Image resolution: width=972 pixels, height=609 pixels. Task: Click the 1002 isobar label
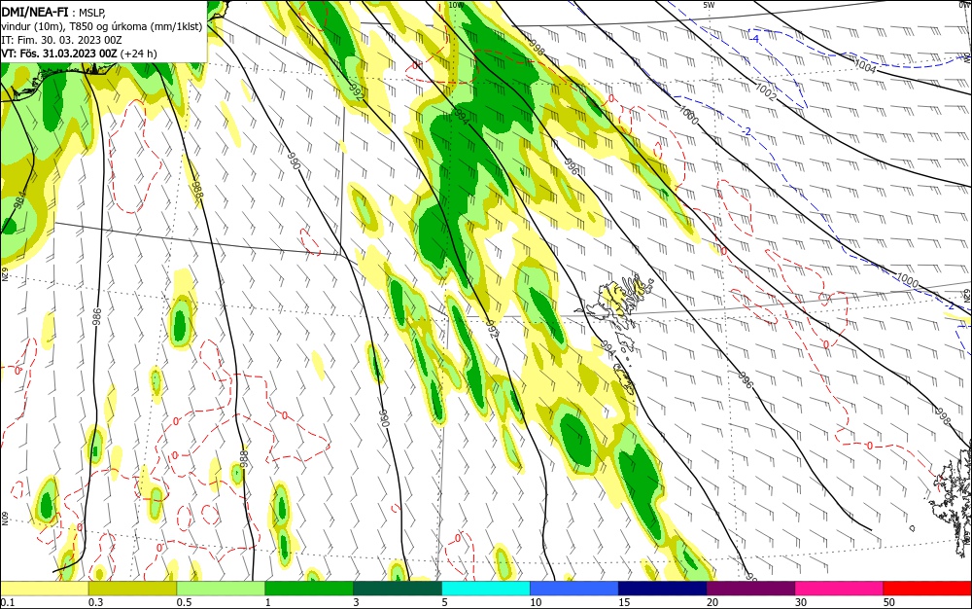click(x=766, y=91)
